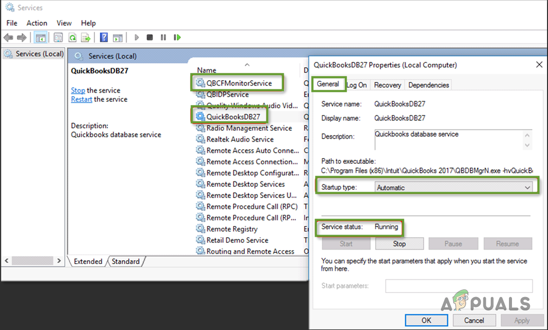Sort the list by the Name column header
Viewport: 548px width, 330px height.
(207, 70)
